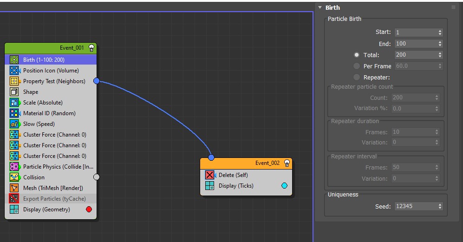
Task: Click the Particle Physics operator icon
Action: coord(14,167)
